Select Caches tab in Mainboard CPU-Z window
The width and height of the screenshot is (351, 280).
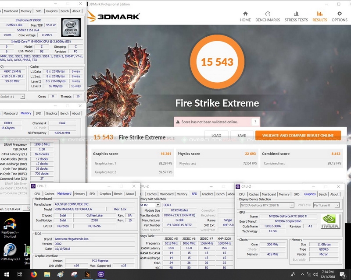tap(49, 193)
